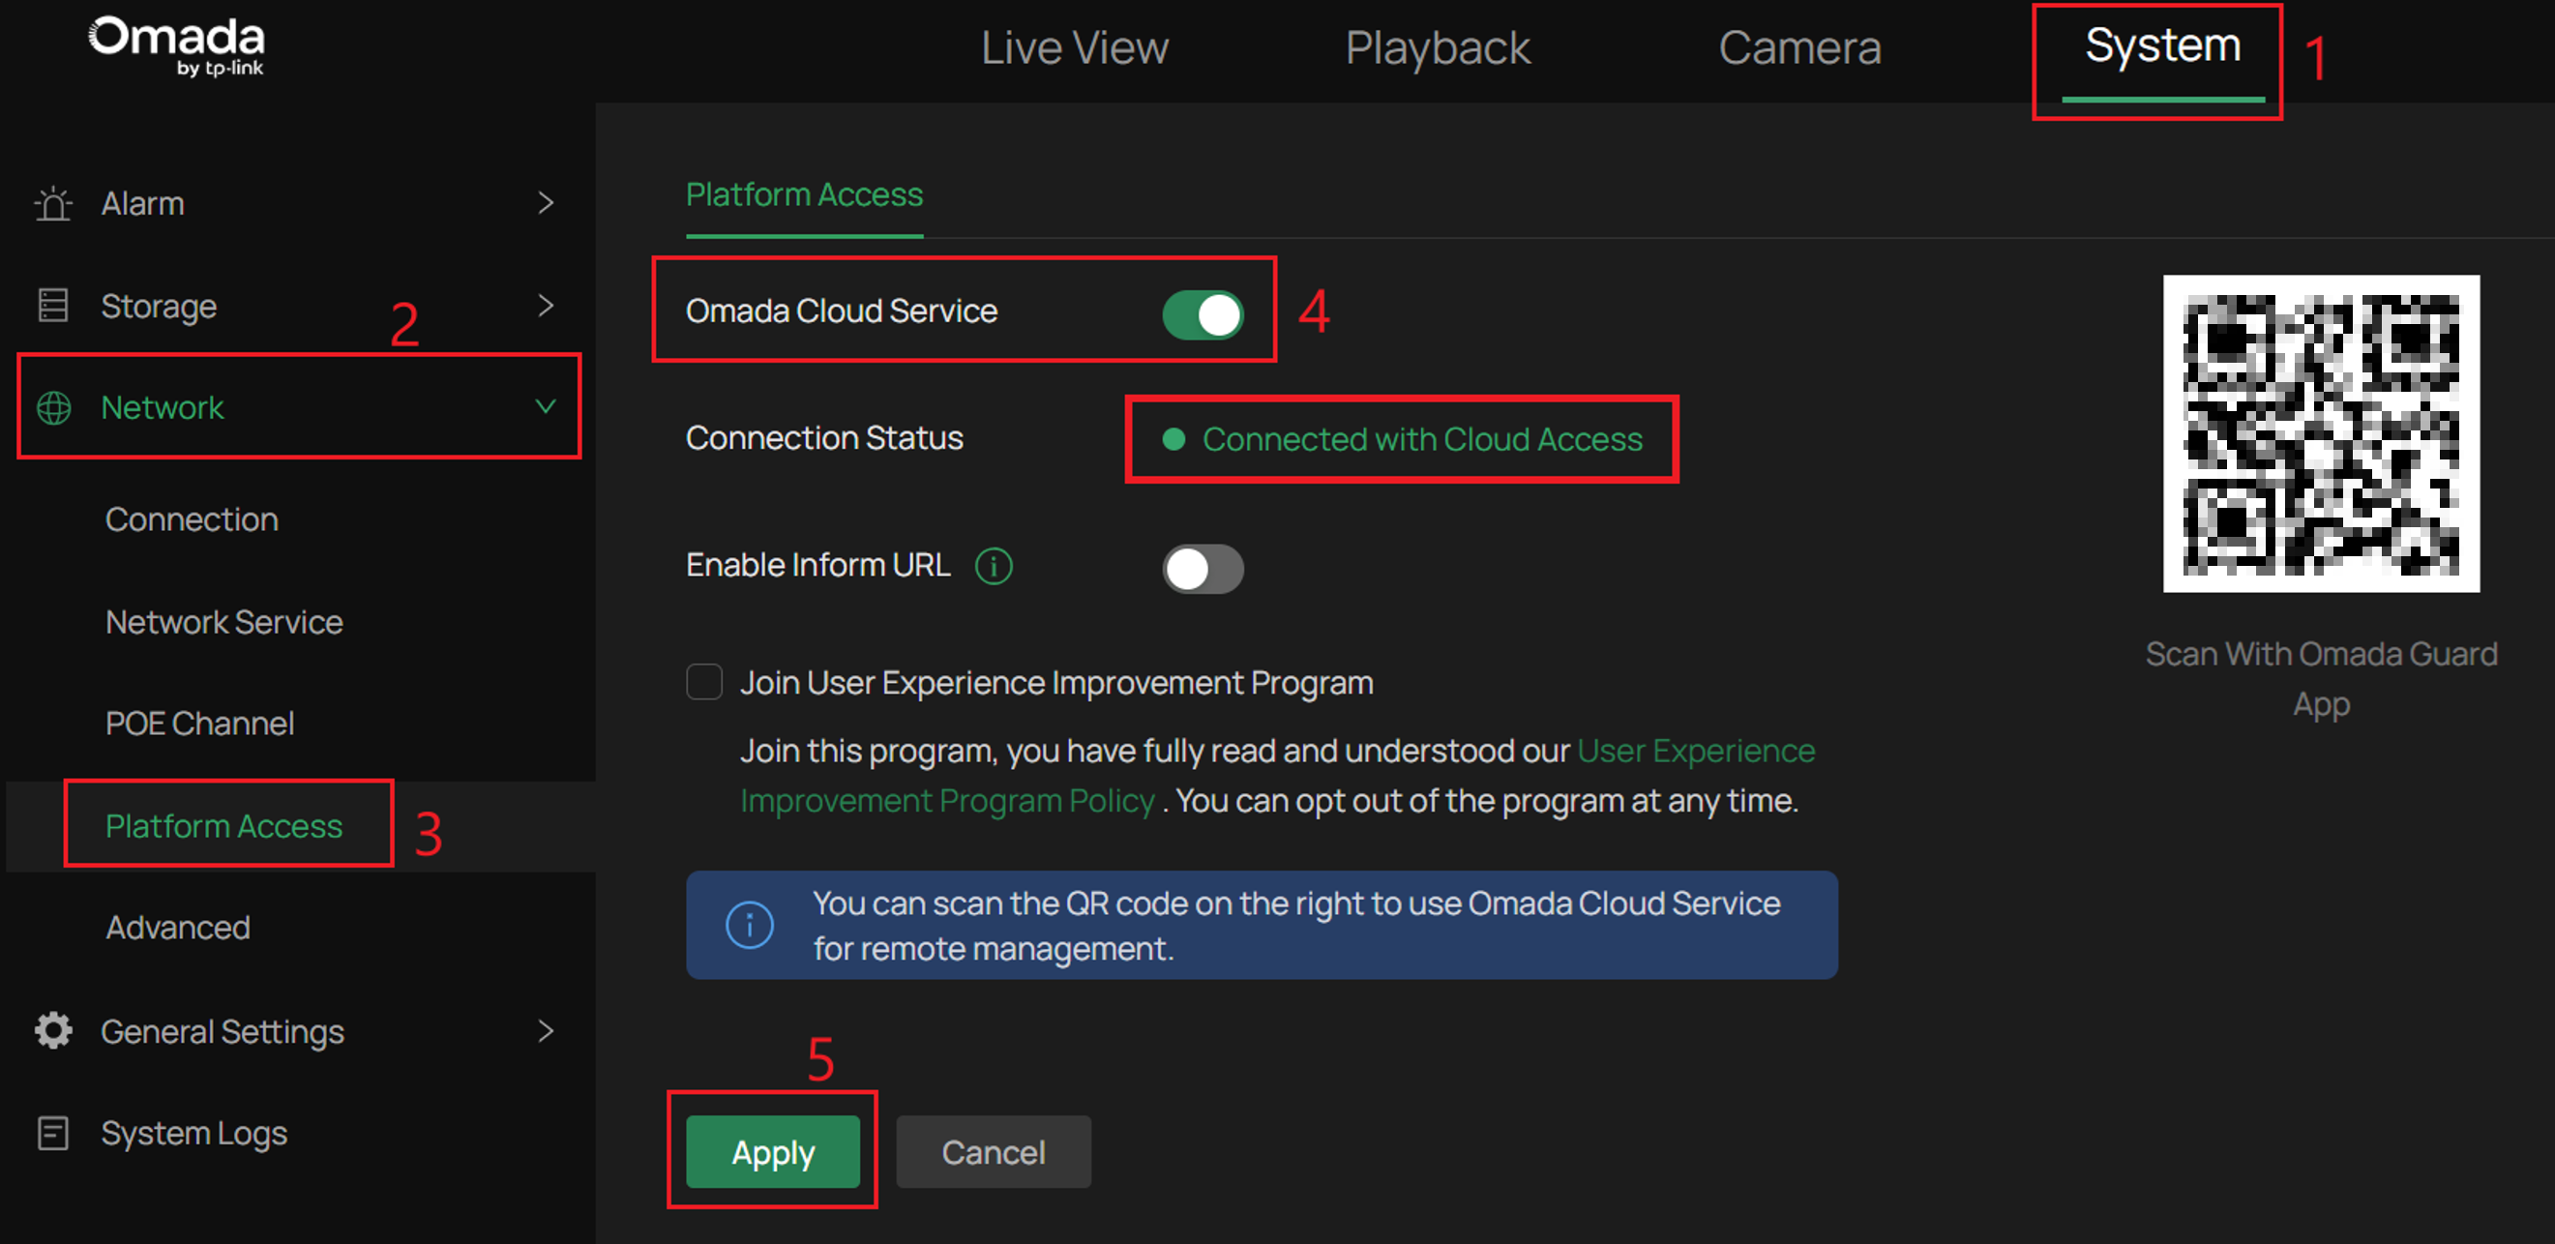Click the Alarm siren icon

tap(52, 203)
